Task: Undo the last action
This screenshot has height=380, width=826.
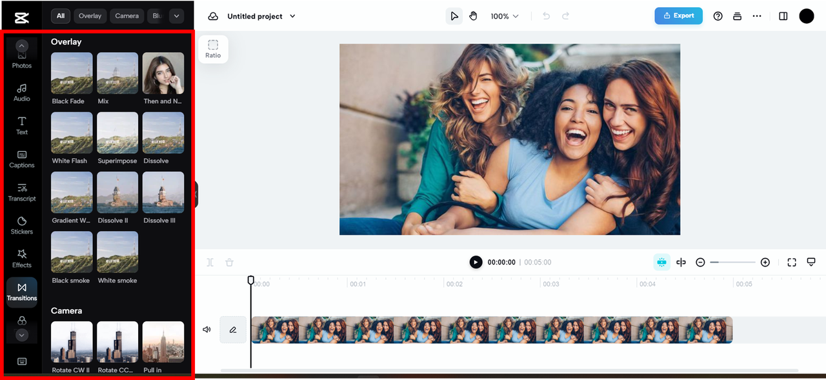Action: click(x=547, y=16)
